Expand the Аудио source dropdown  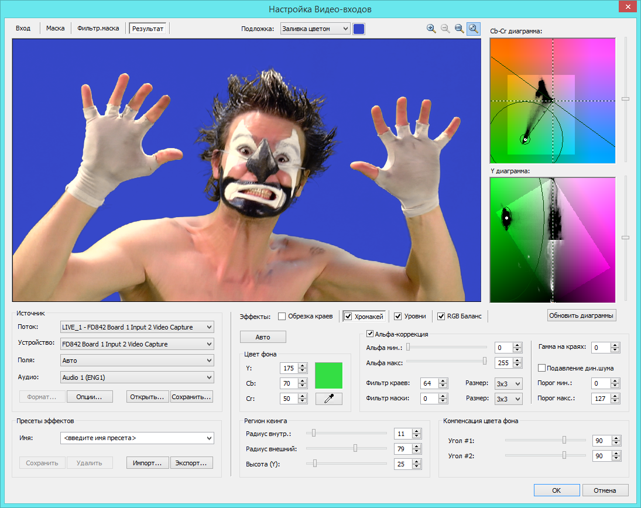tap(137, 377)
